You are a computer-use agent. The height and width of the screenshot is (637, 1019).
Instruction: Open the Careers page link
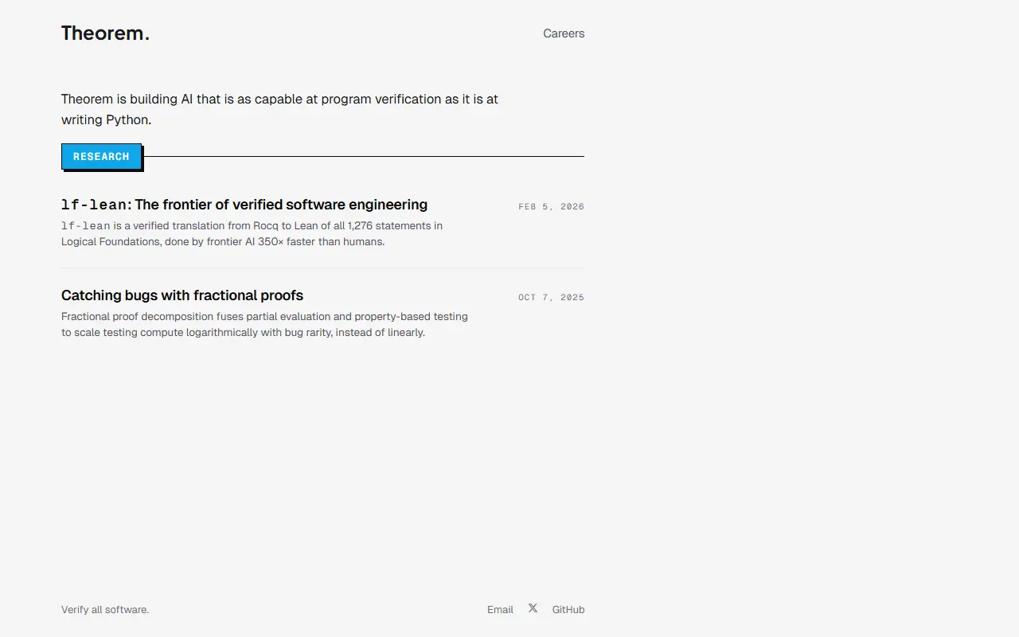point(564,33)
